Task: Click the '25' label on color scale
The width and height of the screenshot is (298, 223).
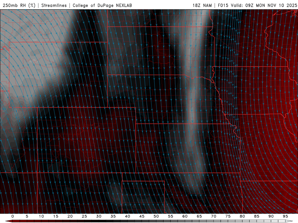Action: pyautogui.click(x=85, y=216)
